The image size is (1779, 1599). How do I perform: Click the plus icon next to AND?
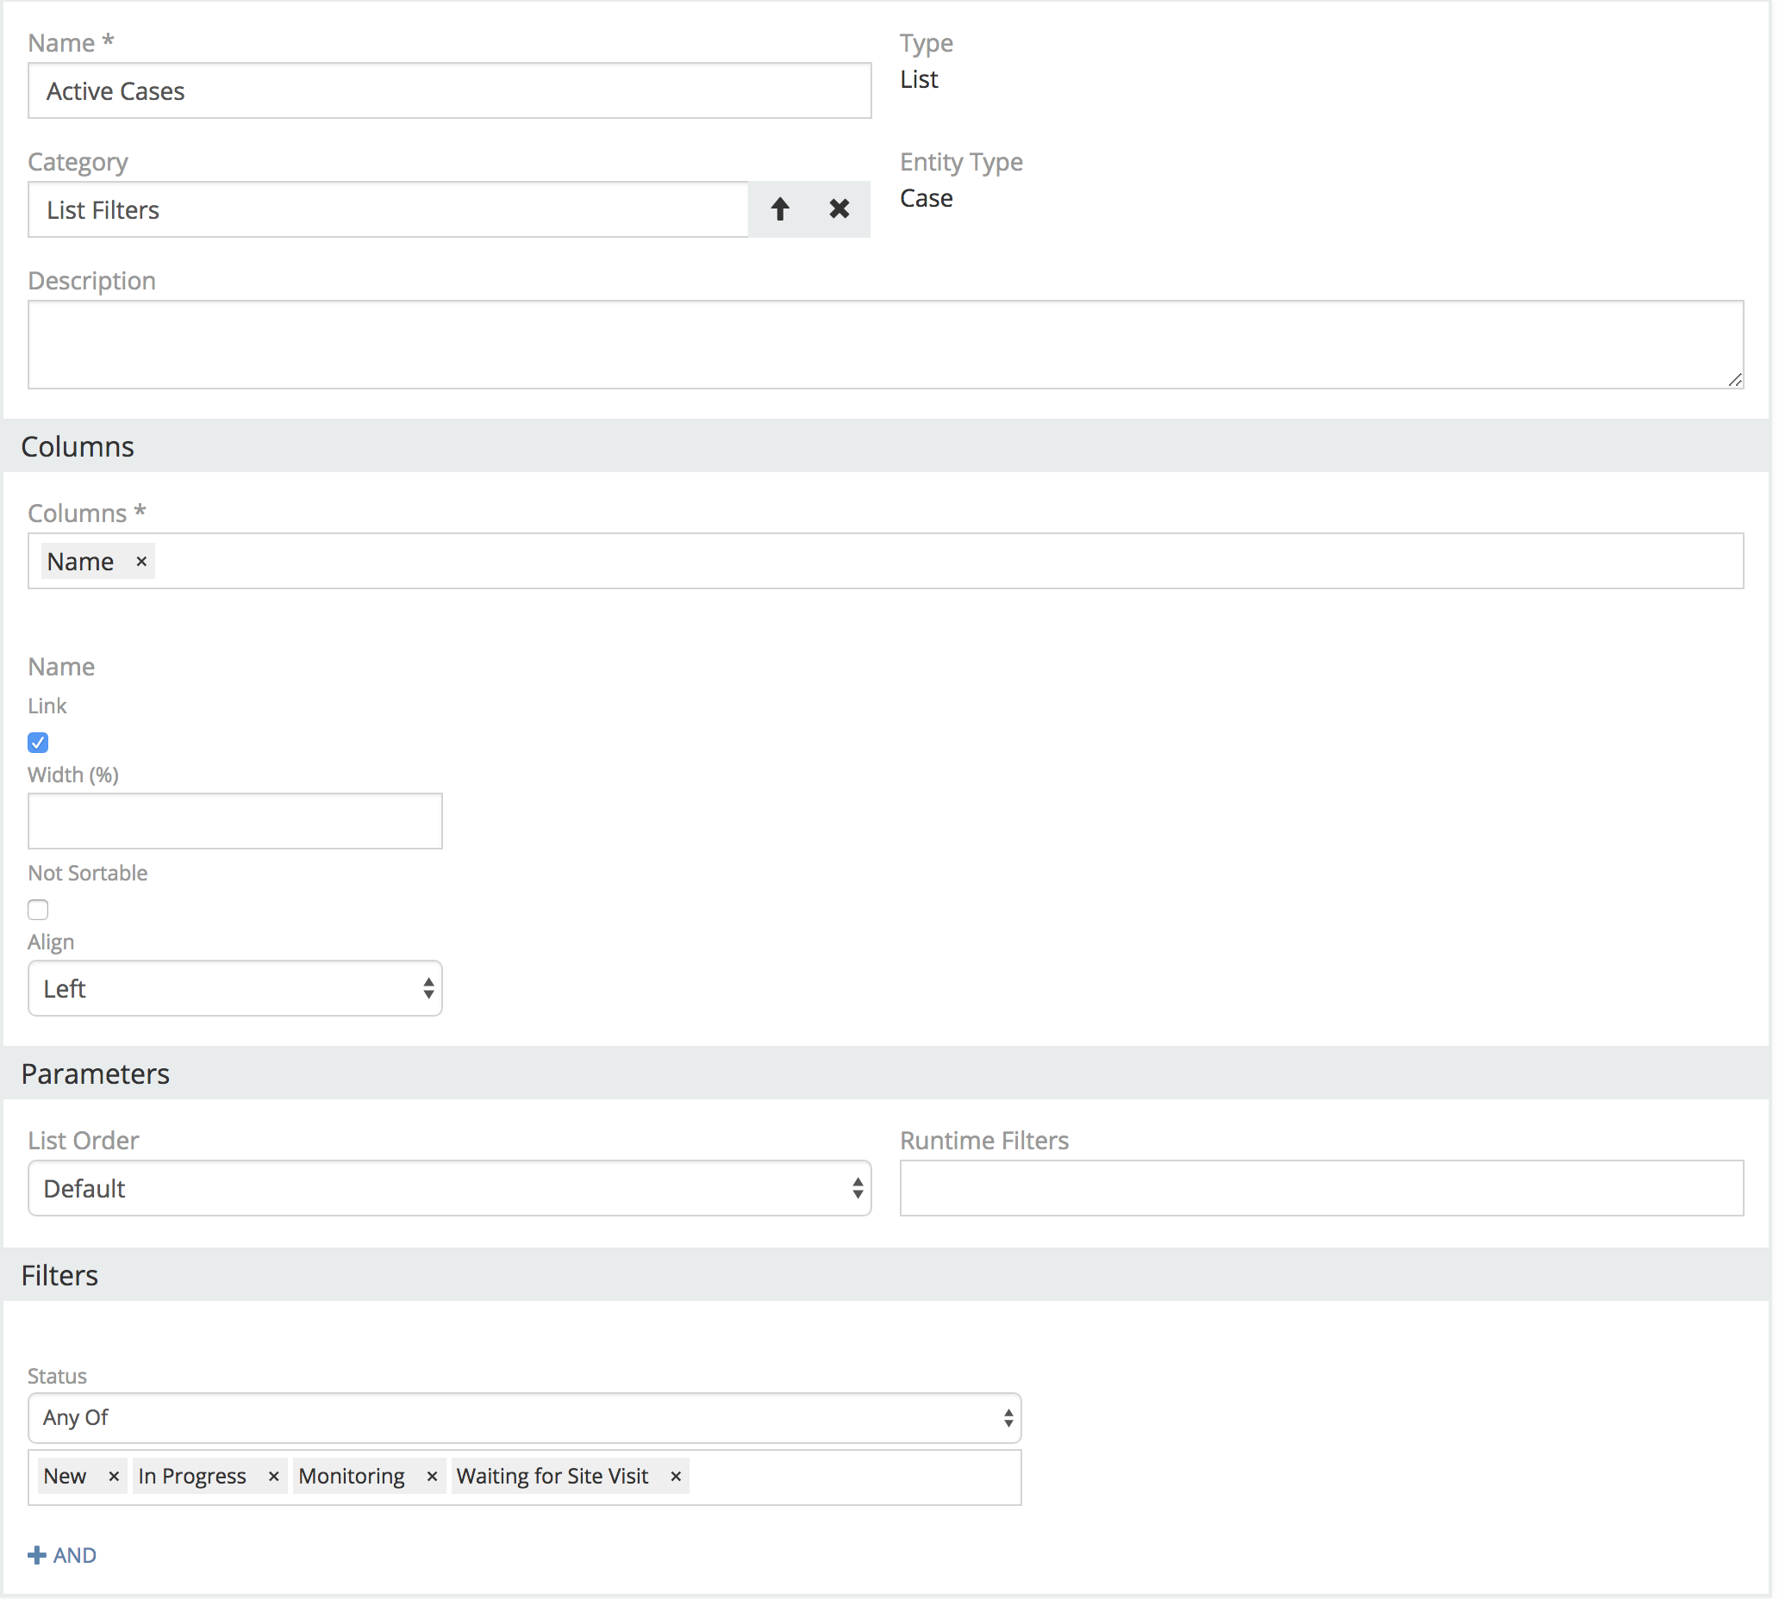pos(36,1556)
